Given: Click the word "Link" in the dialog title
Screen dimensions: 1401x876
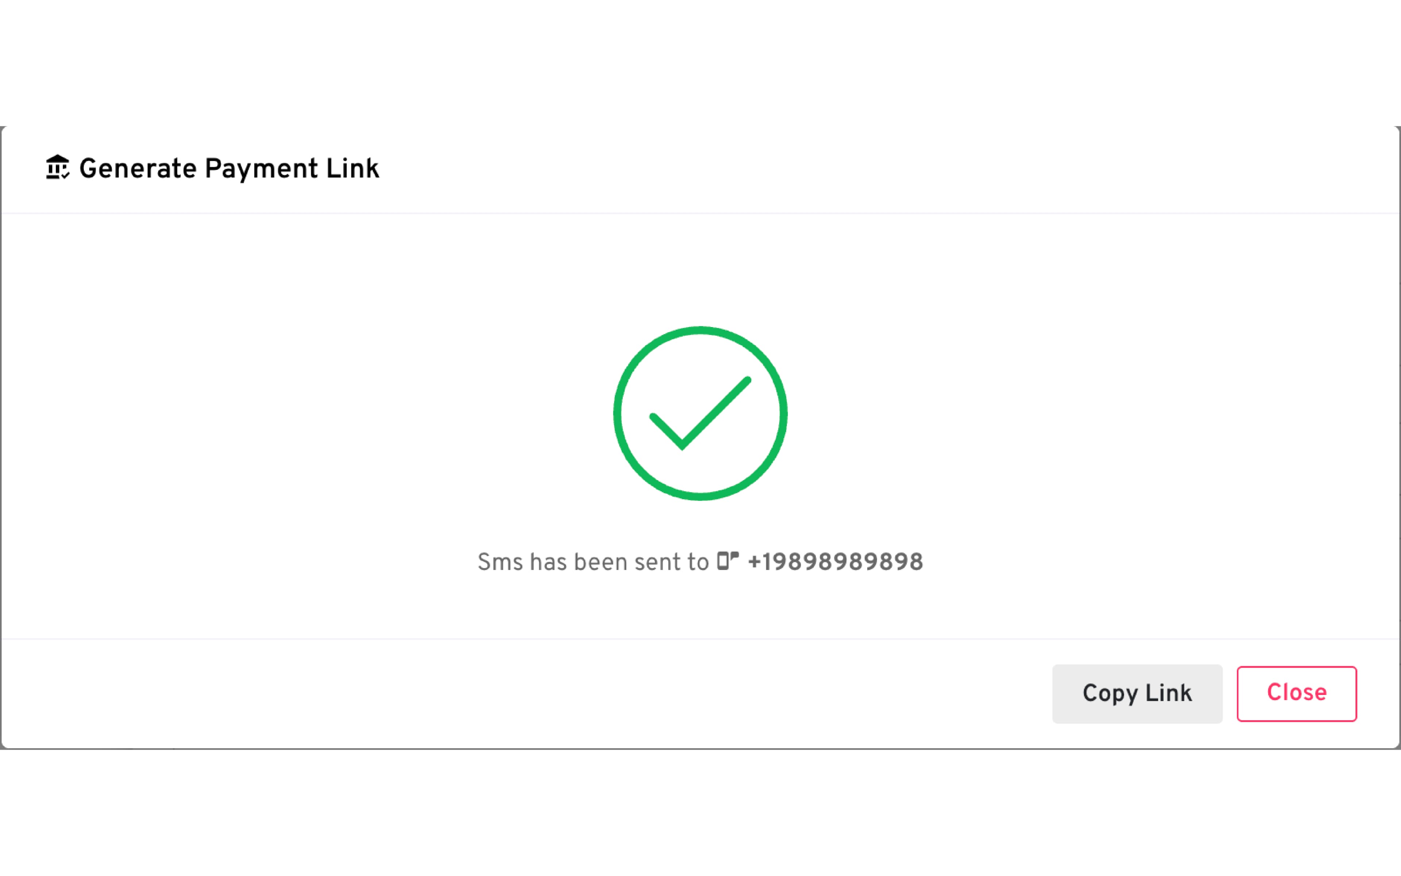Looking at the screenshot, I should pos(352,169).
